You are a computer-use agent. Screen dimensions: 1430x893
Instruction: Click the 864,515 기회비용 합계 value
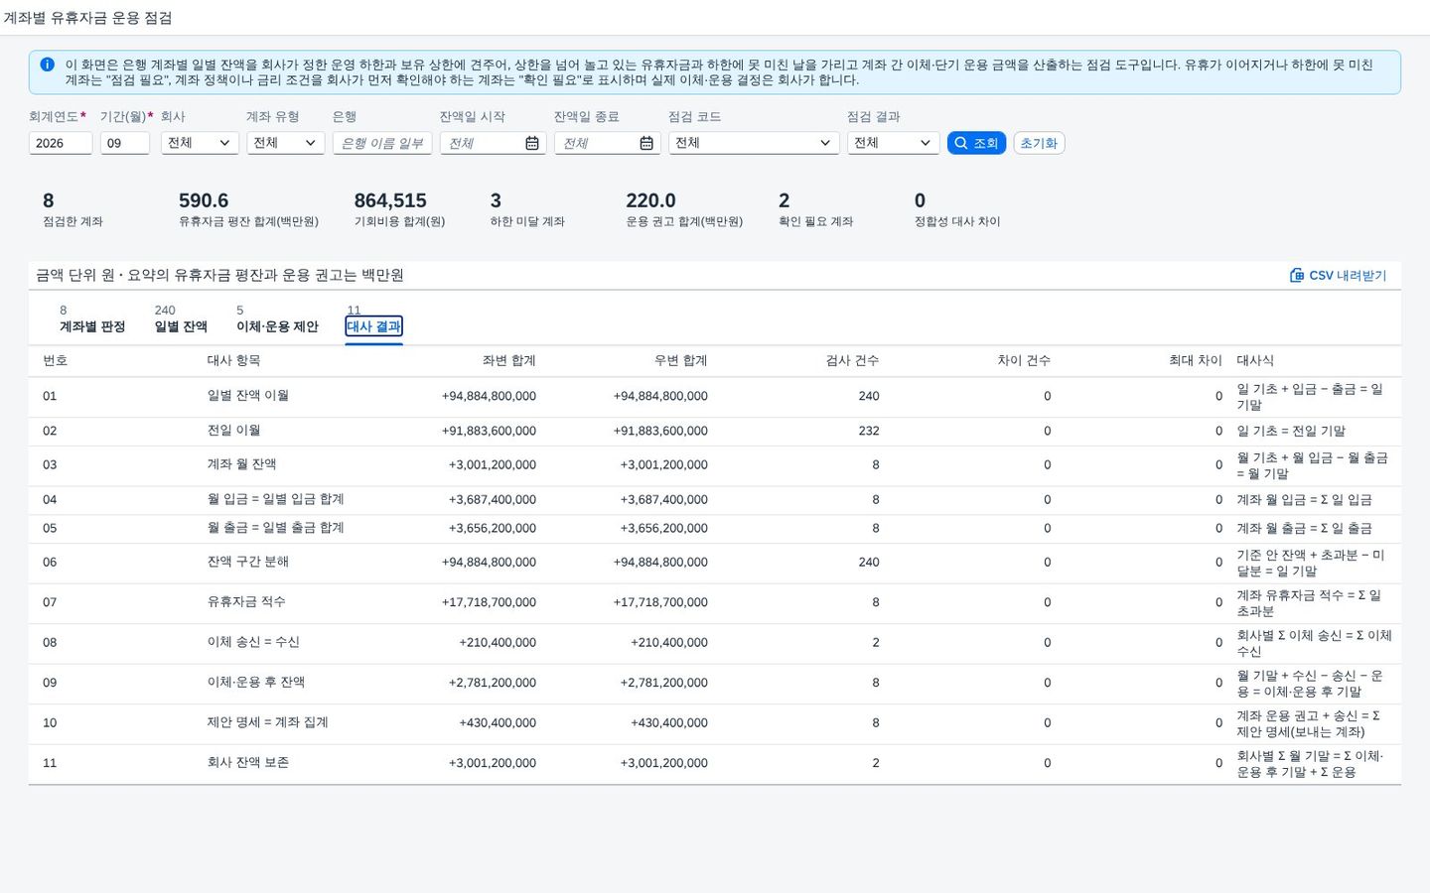[x=390, y=200]
